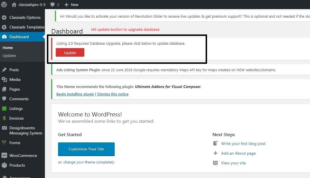The height and width of the screenshot is (178, 310).
Task: Click "We've assembled some links" subtitle text
Action: (x=106, y=121)
